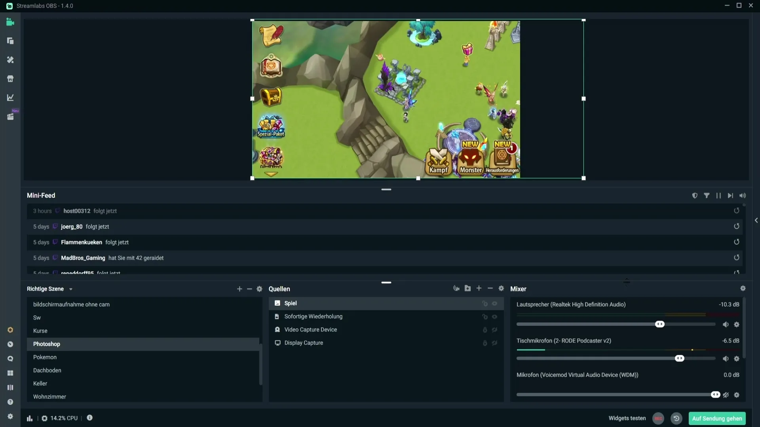Open Mixer settings gear icon
760x427 pixels.
(x=743, y=289)
